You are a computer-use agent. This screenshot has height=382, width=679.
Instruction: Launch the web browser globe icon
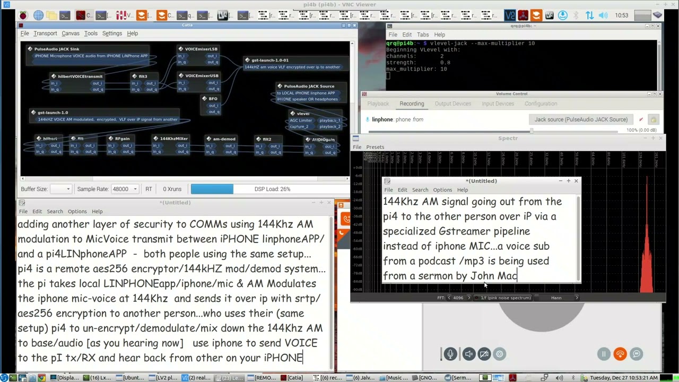tap(38, 15)
